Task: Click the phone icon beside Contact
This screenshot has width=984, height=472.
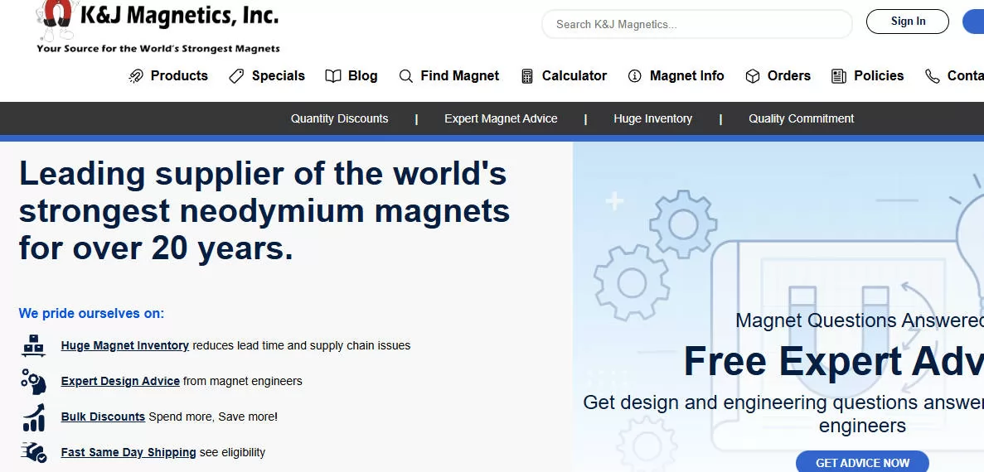Action: pyautogui.click(x=933, y=76)
